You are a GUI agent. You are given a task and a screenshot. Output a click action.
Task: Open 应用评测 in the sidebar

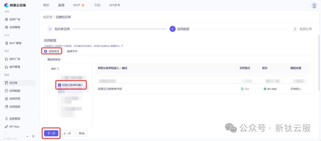point(12,99)
